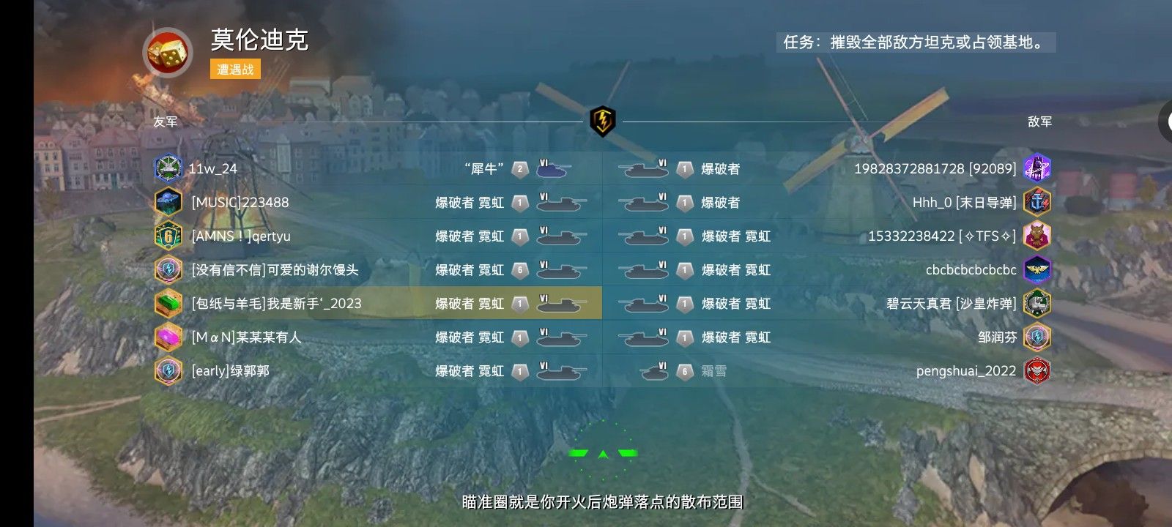Click pengshuai_2022's red avatar icon

point(1037,370)
